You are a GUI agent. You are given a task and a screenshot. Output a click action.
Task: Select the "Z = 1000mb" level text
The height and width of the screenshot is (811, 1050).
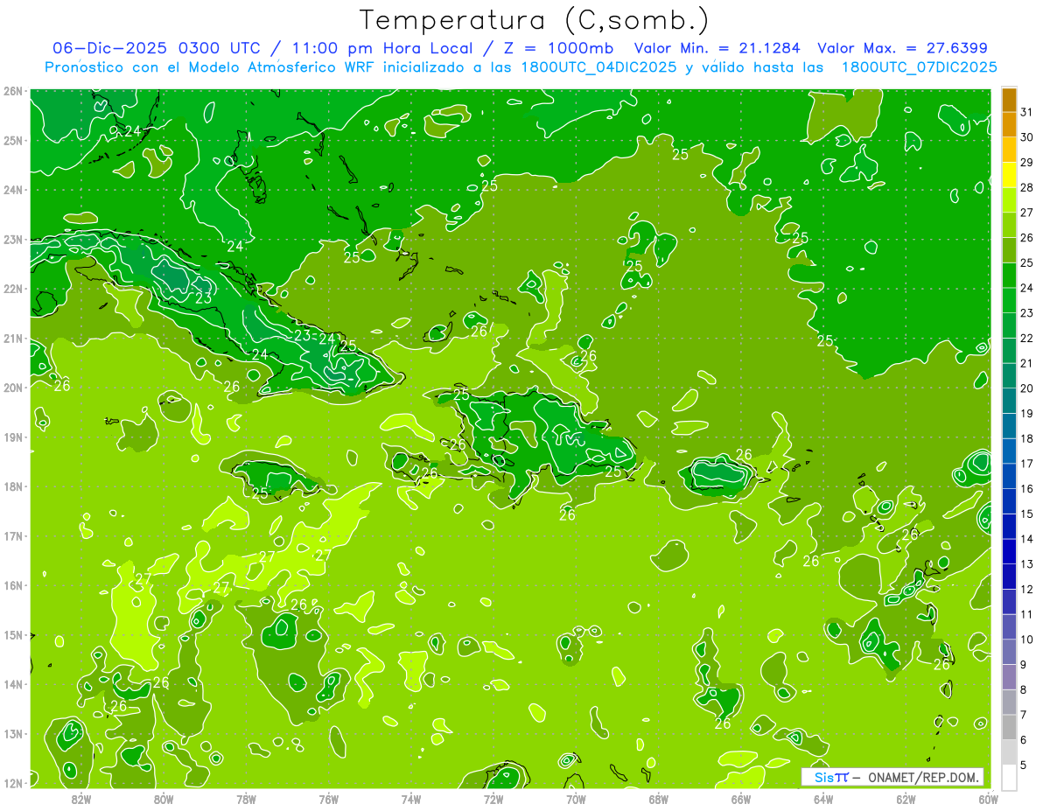(x=557, y=48)
